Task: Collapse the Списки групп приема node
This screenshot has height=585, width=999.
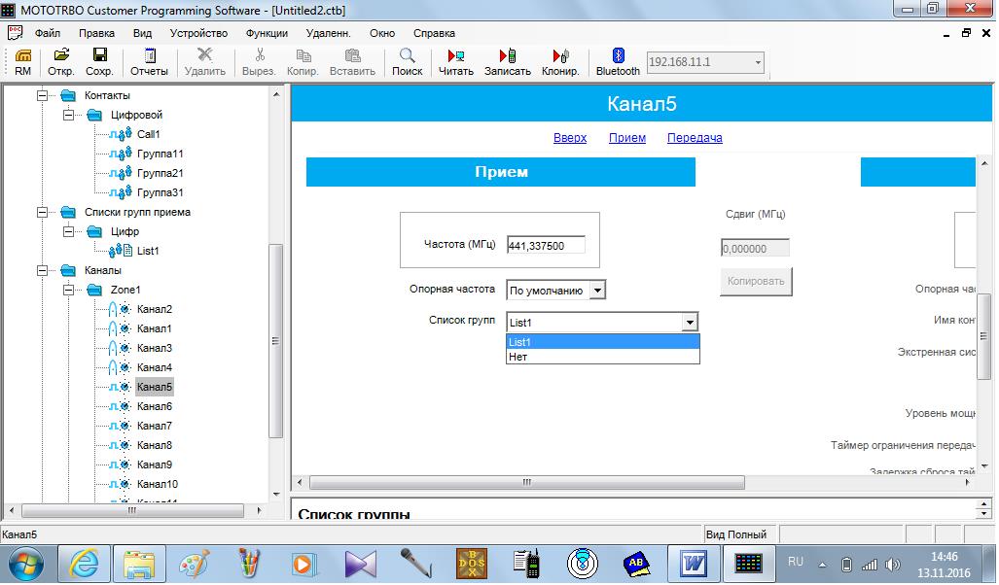Action: (x=42, y=212)
